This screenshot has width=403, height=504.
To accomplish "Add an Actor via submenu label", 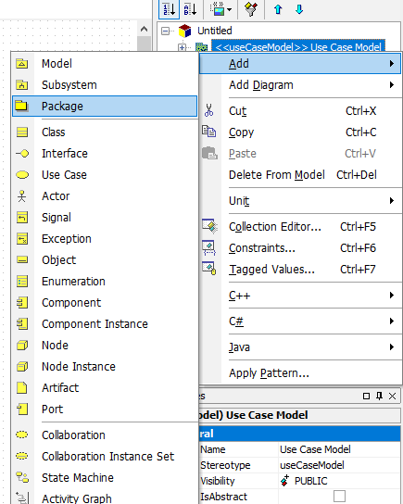I will click(56, 196).
